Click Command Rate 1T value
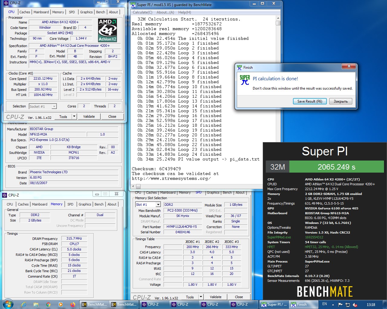Image resolution: width=387 pixels, height=309 pixels. point(74,276)
